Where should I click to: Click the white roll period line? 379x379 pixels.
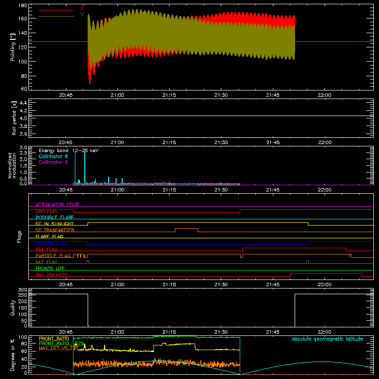[x=201, y=116]
